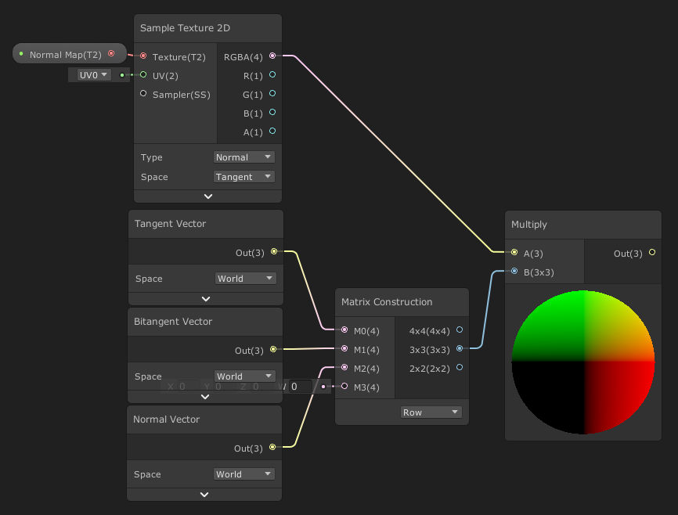Viewport: 678px width, 515px height.
Task: Click the 3x3(3x3) output port
Action: [x=460, y=348]
